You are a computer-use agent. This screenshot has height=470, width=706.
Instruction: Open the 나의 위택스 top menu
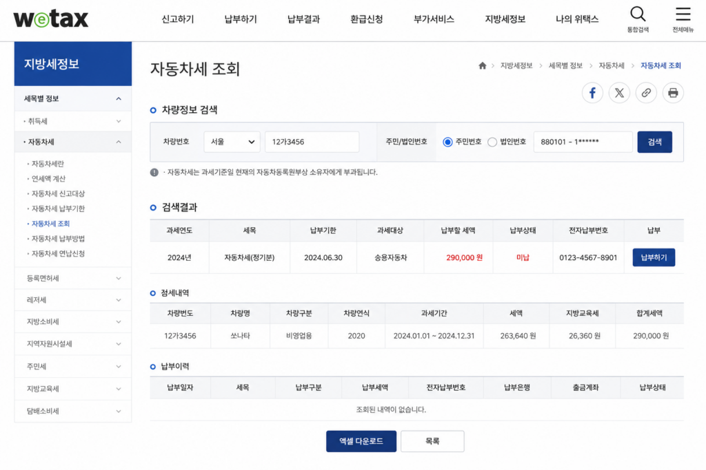point(577,19)
